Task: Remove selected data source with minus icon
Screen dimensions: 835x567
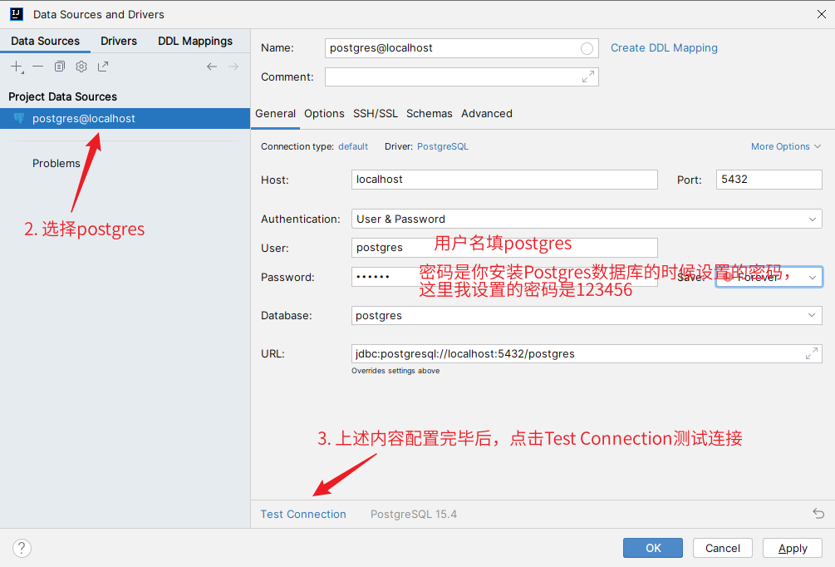Action: click(38, 67)
